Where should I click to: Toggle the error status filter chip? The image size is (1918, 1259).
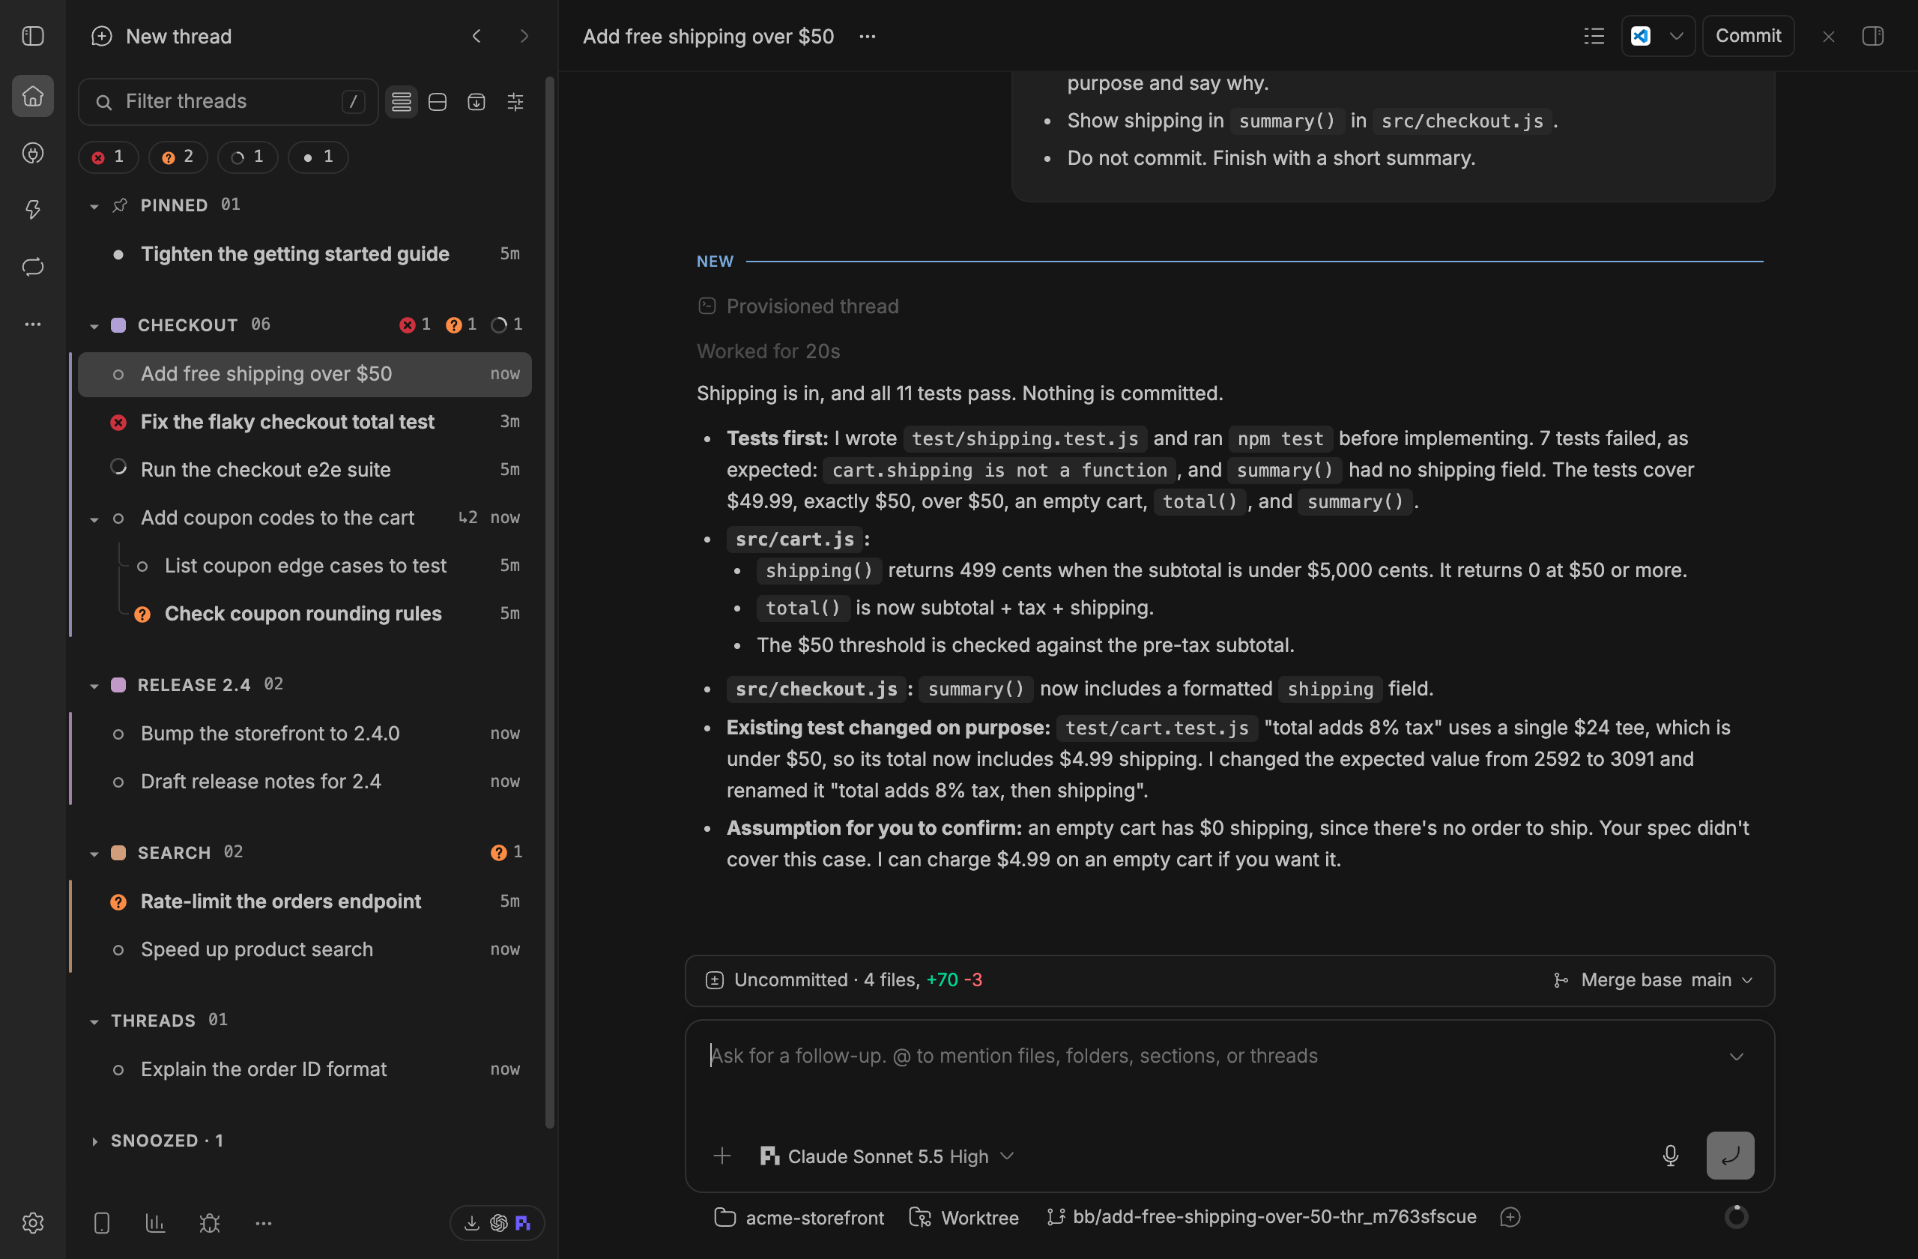click(108, 157)
